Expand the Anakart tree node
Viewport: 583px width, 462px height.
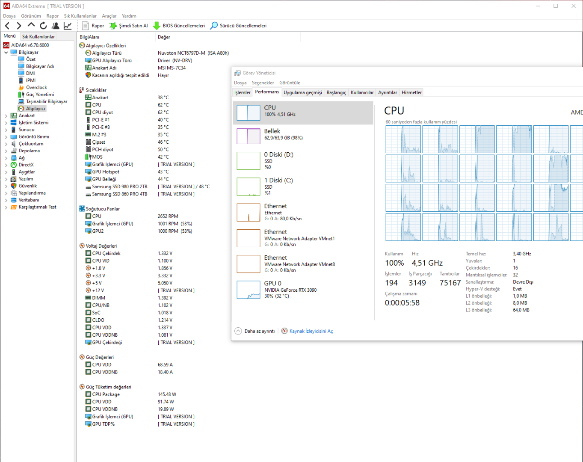[6, 116]
